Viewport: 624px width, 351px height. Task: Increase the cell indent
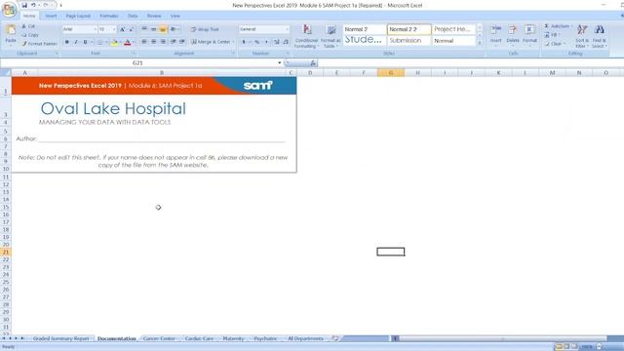182,42
